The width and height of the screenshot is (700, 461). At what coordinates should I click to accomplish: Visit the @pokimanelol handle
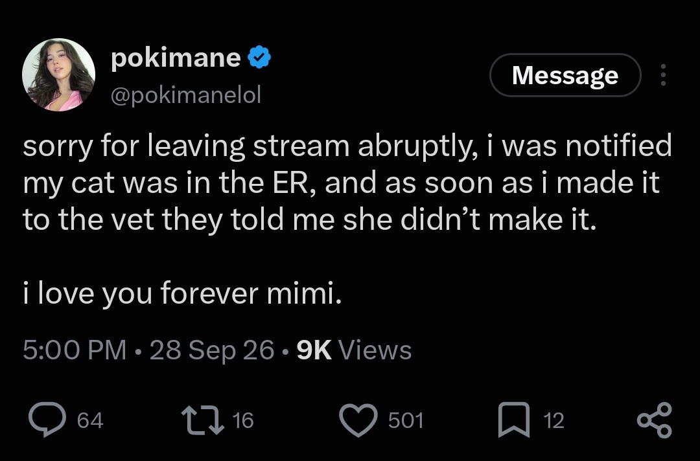(186, 95)
